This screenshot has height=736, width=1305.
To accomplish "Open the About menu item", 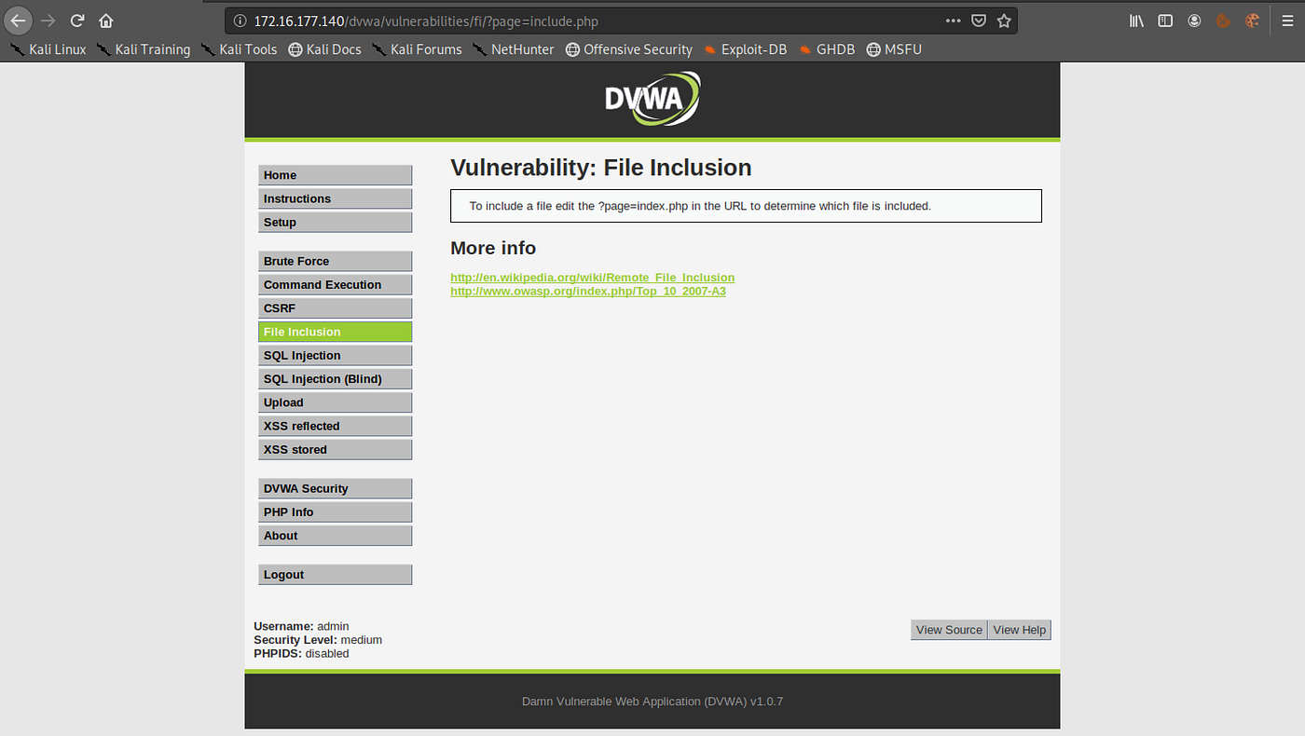I will [x=335, y=536].
